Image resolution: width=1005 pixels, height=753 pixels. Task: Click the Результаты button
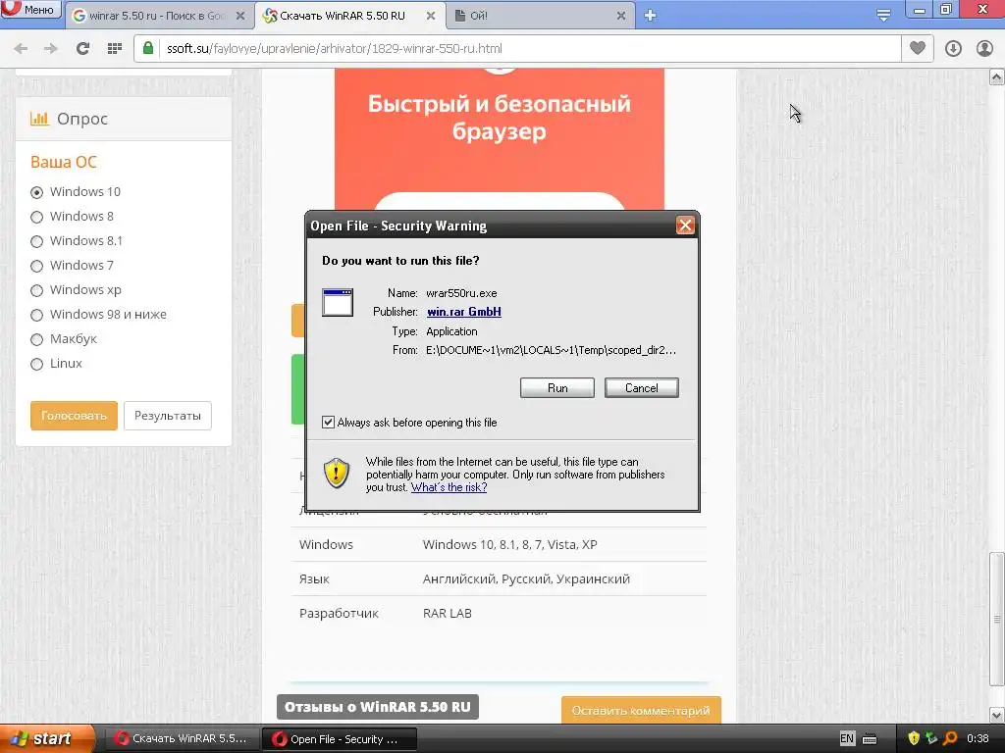(x=167, y=416)
